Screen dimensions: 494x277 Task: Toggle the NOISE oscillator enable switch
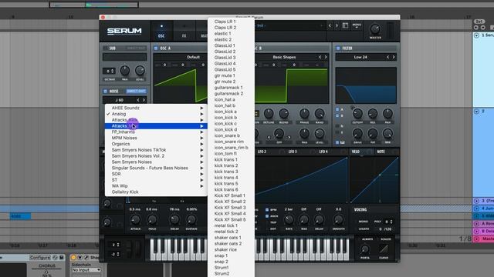coord(105,92)
